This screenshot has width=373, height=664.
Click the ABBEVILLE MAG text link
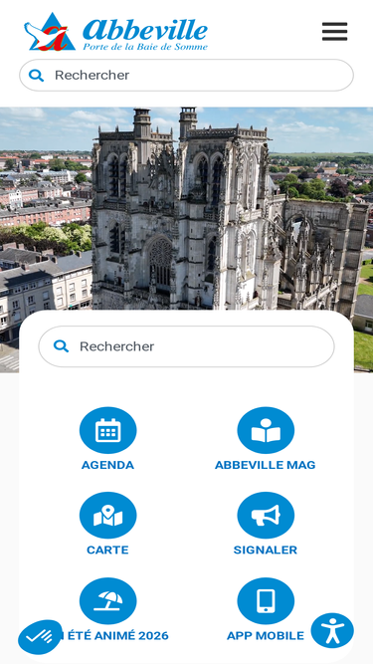coord(266,465)
